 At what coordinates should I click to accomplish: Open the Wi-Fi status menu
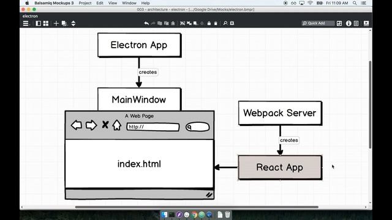pyautogui.click(x=311, y=3)
